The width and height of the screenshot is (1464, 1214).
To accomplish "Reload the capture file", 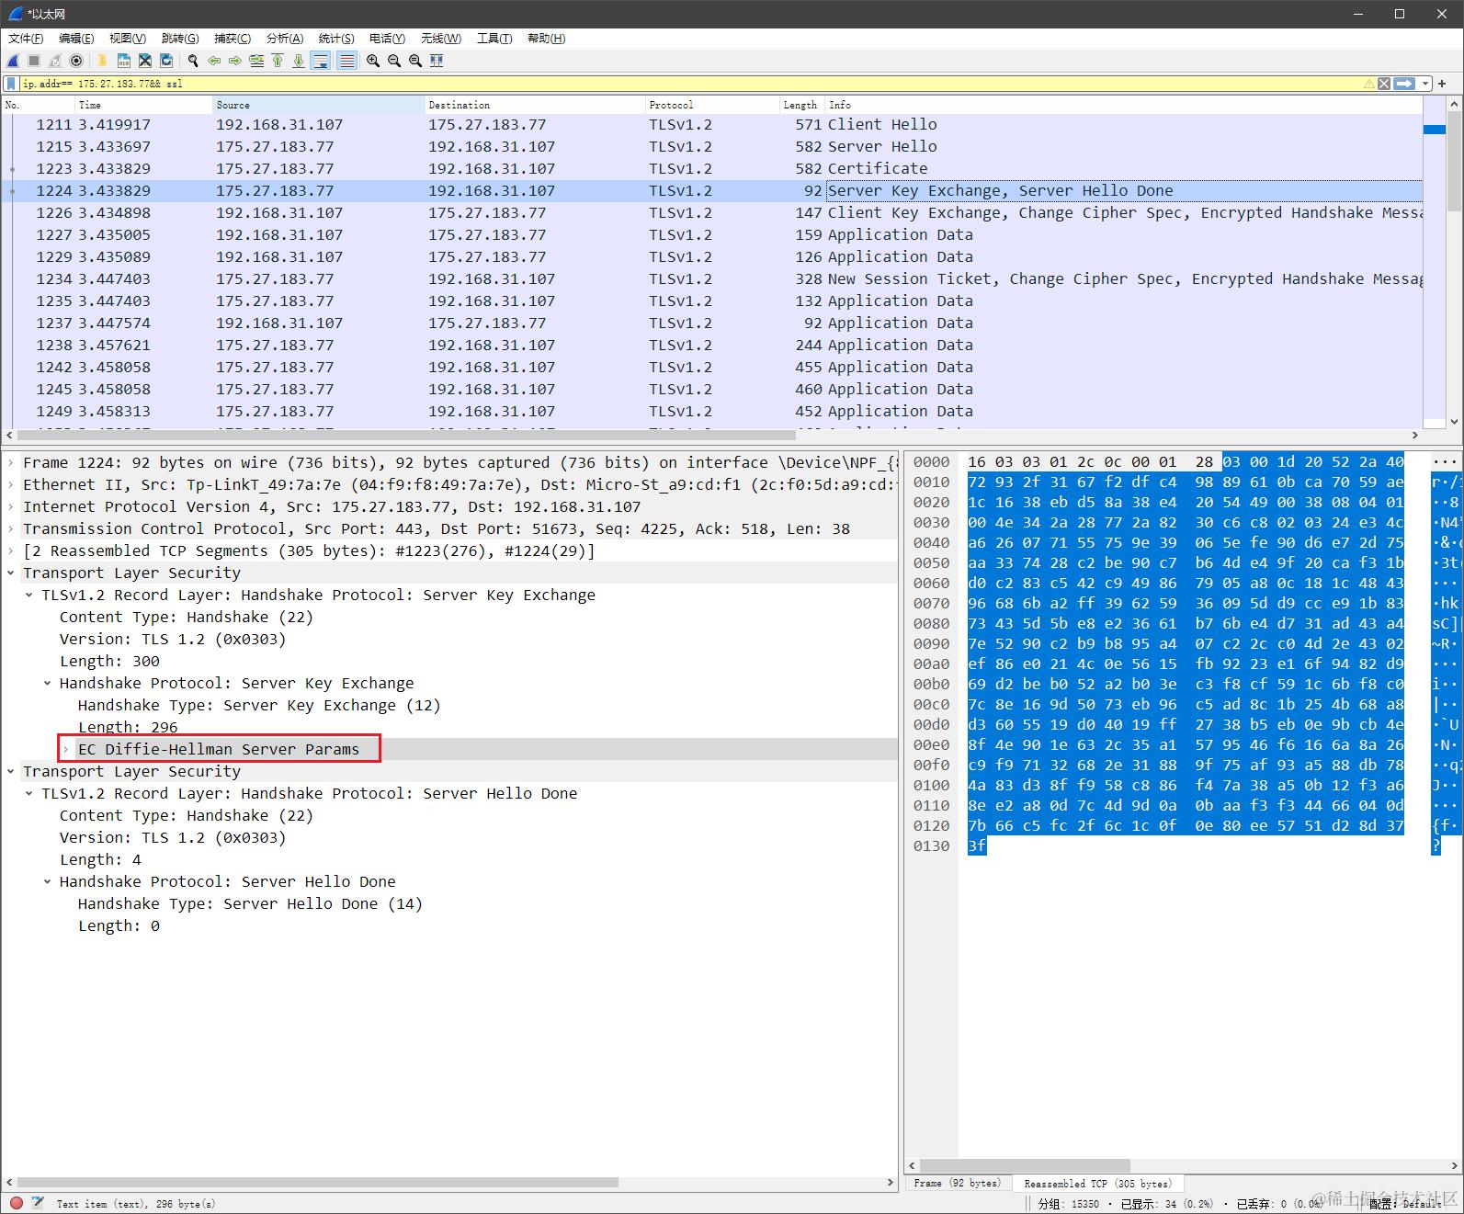I will [166, 61].
